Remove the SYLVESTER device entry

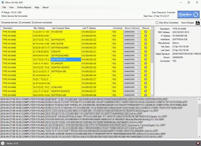[146, 31]
